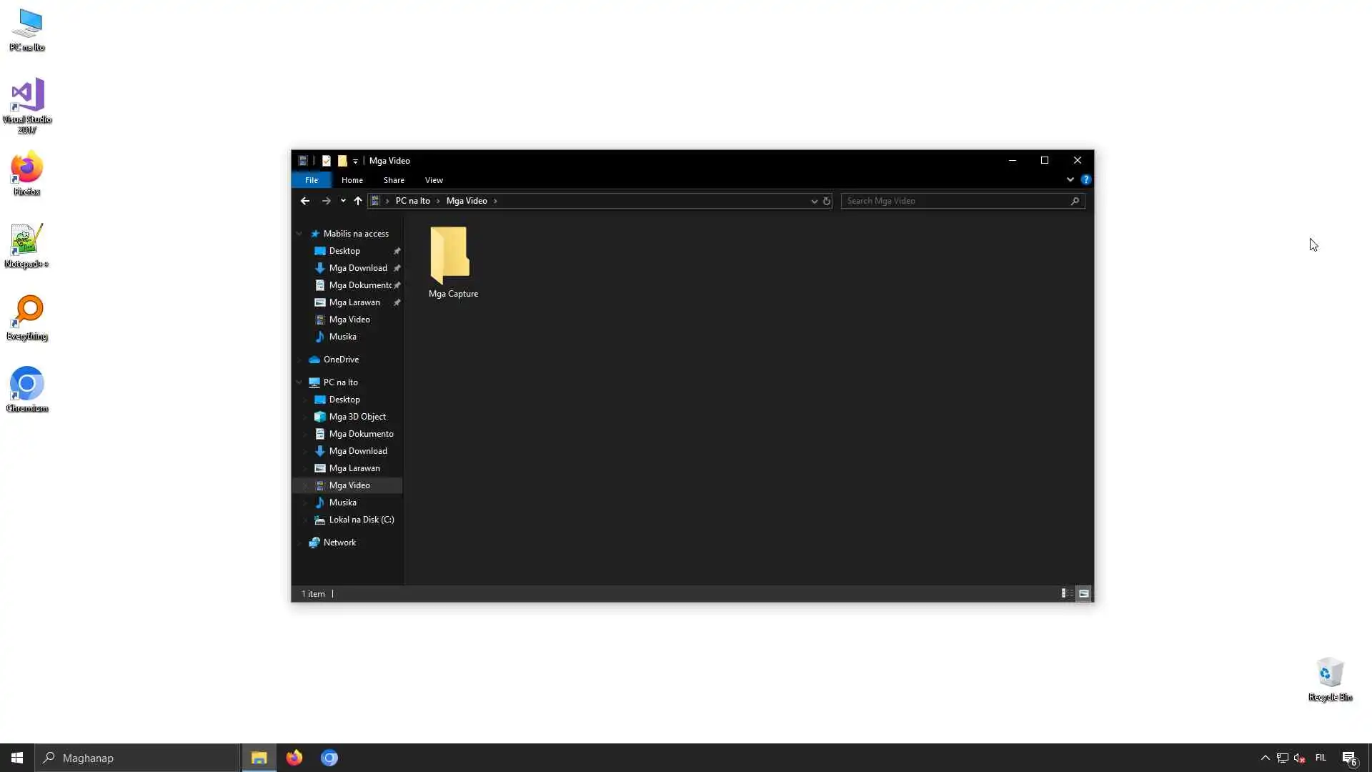Collapse the PC na Ito tree node

coord(299,382)
